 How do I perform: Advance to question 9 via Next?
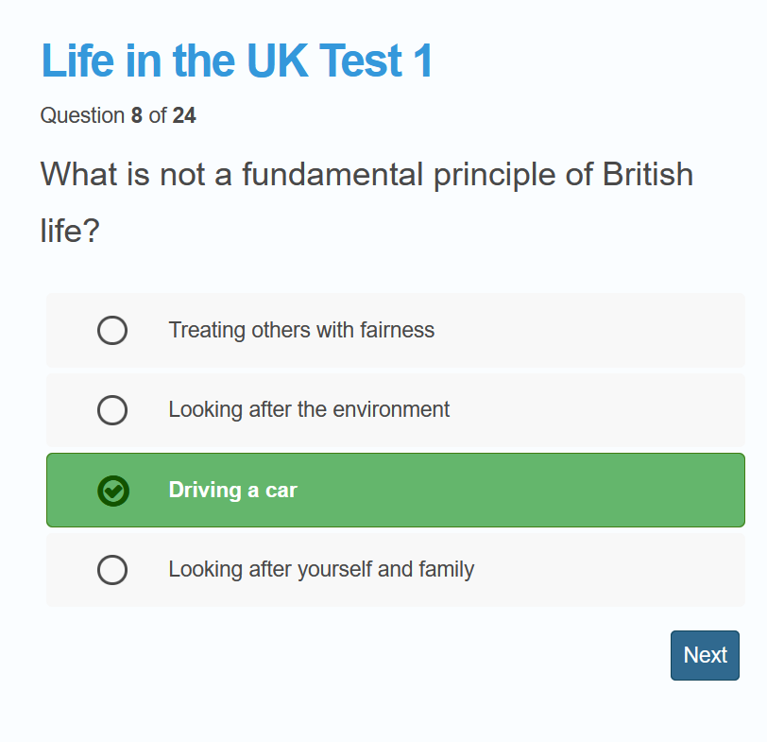tap(705, 655)
